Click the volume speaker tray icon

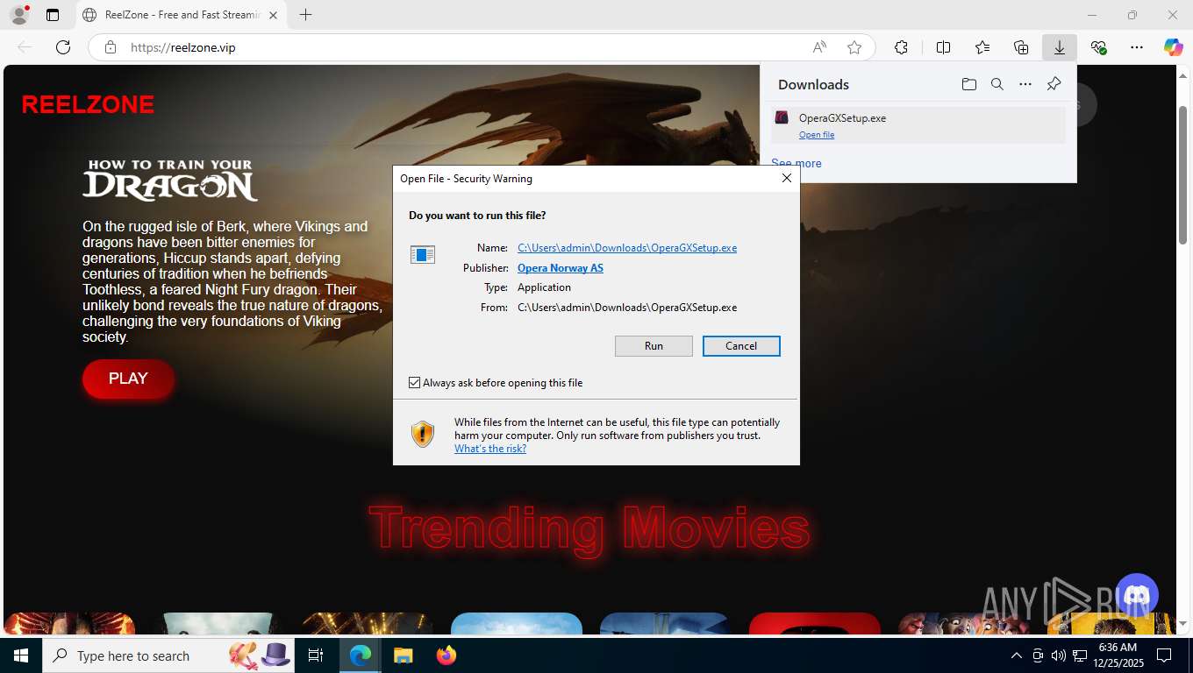(1059, 655)
